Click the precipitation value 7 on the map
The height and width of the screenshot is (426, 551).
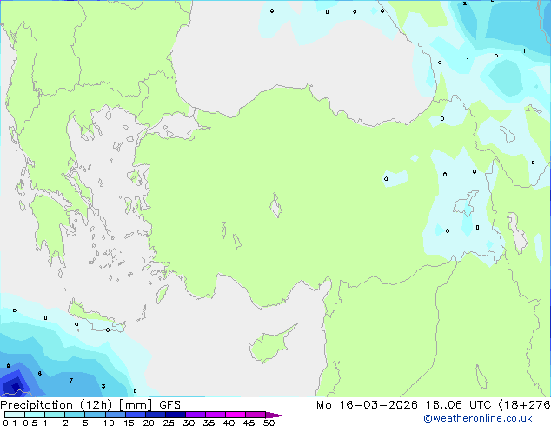[x=71, y=380]
